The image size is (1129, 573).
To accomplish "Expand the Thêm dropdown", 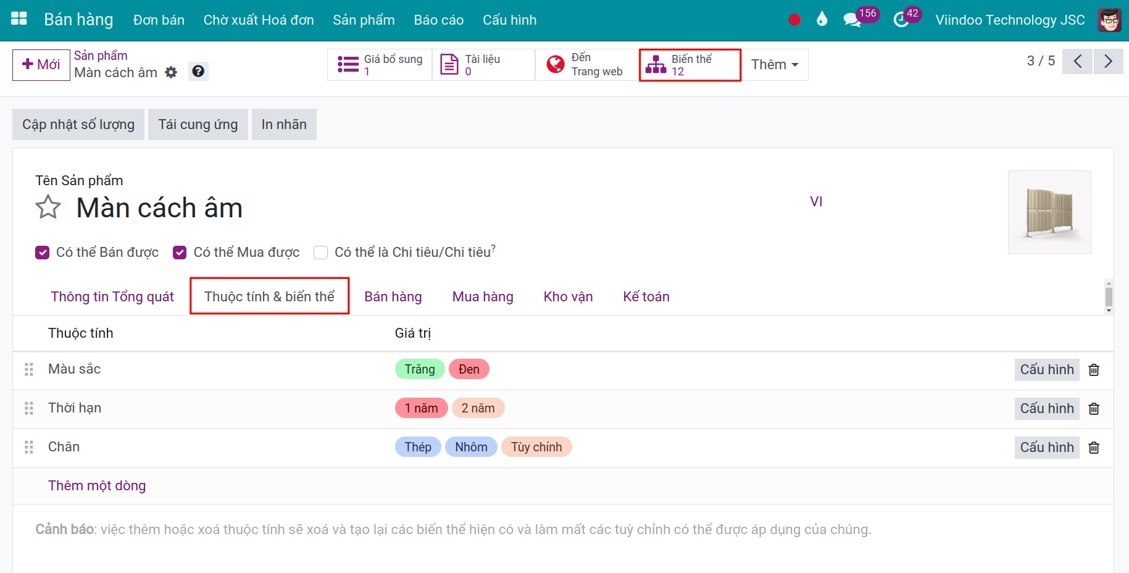I will tap(775, 65).
